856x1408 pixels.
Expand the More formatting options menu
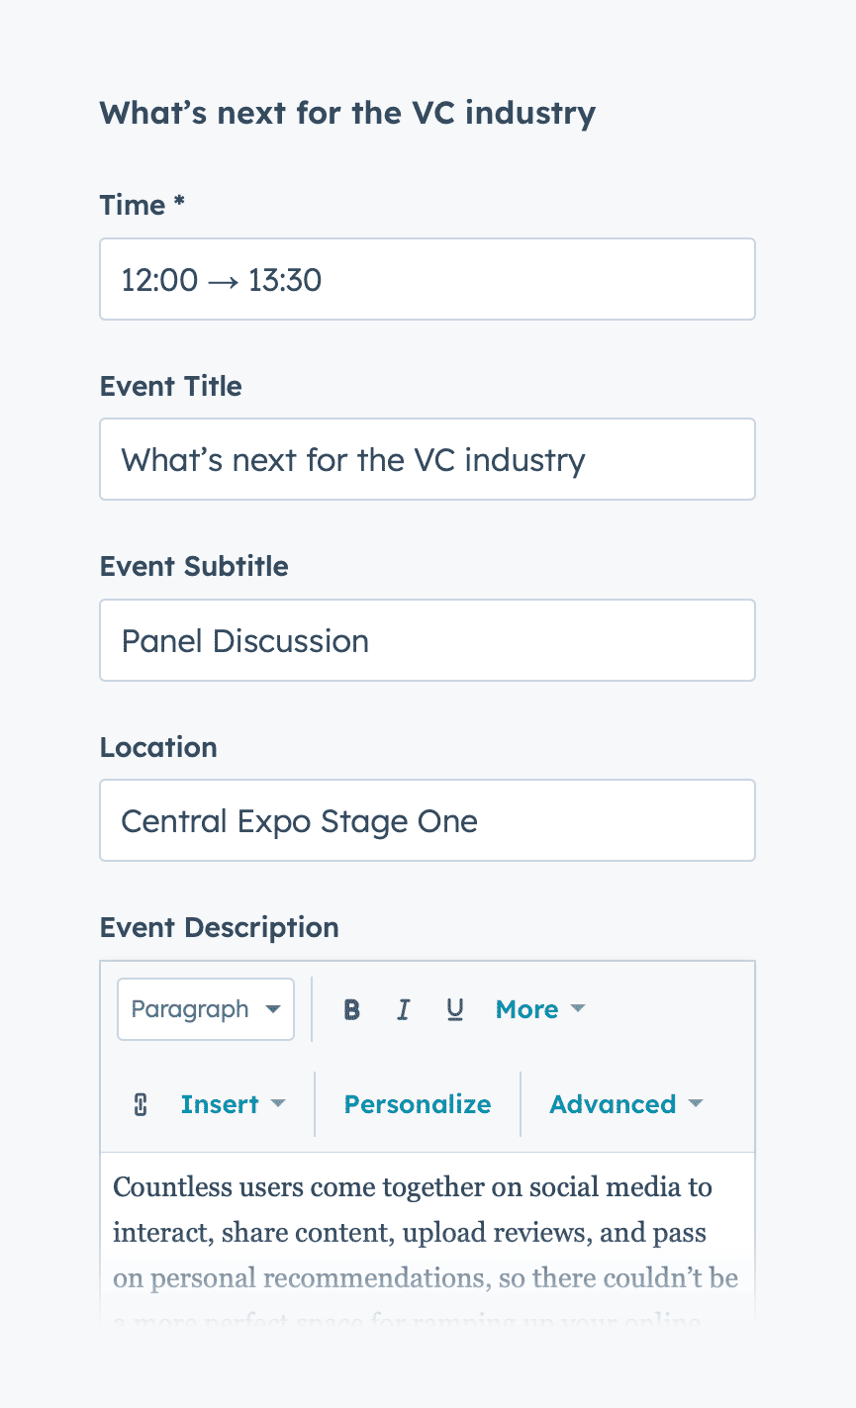(540, 1009)
